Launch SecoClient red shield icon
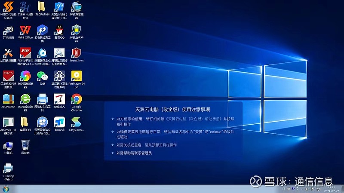The width and height of the screenshot is (344, 193). (77, 55)
